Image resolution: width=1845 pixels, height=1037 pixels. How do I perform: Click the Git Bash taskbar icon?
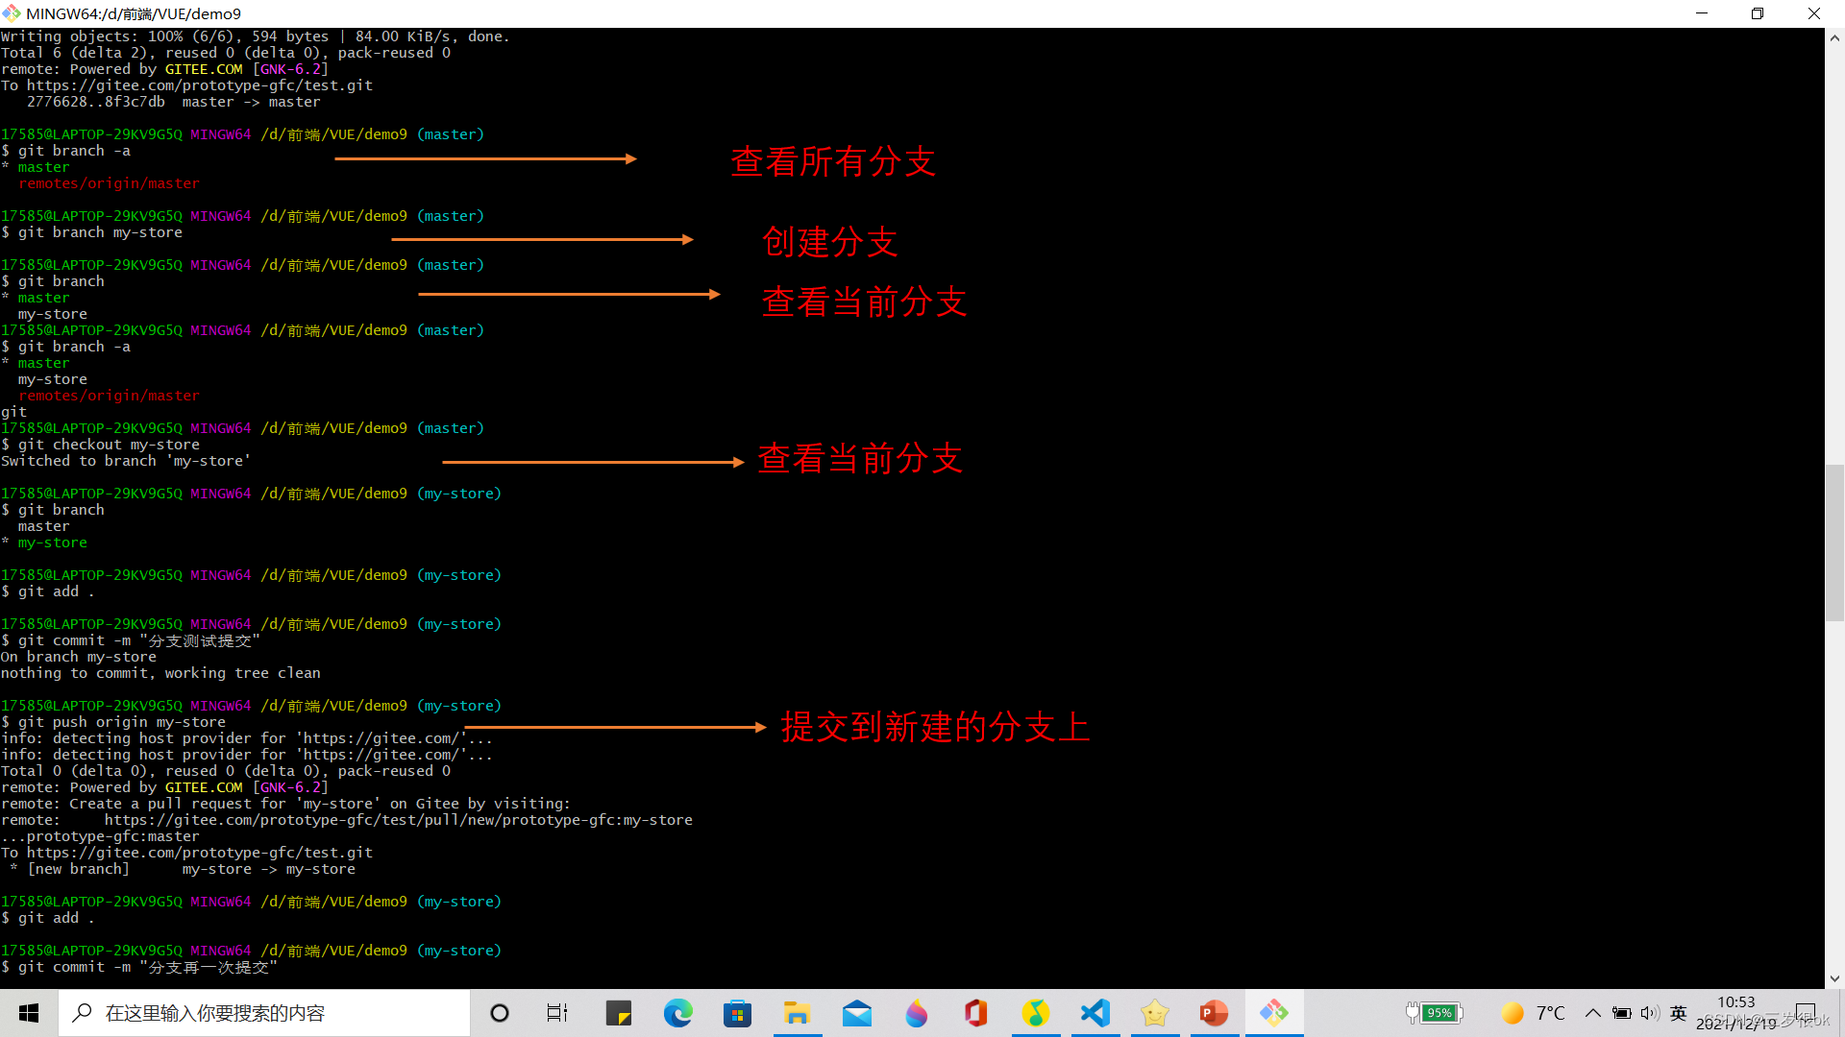[1274, 1013]
